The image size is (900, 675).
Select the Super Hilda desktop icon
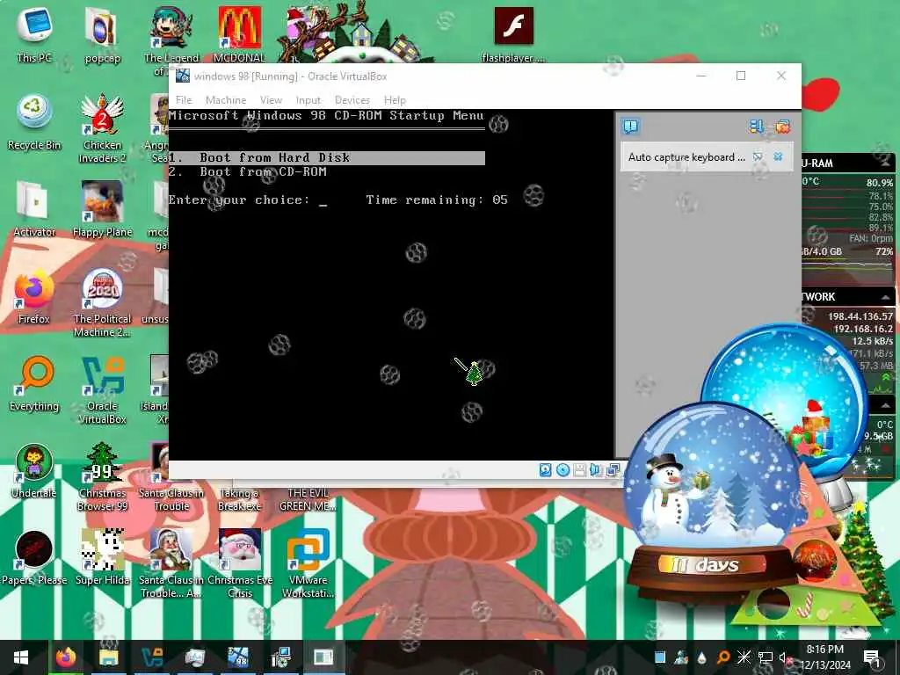point(102,558)
